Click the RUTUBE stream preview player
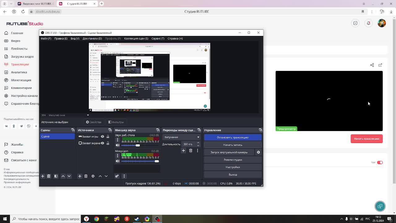This screenshot has width=396, height=223. [x=329, y=101]
